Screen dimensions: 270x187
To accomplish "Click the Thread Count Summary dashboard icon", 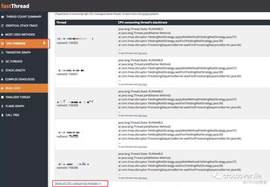I will (x=2, y=17).
